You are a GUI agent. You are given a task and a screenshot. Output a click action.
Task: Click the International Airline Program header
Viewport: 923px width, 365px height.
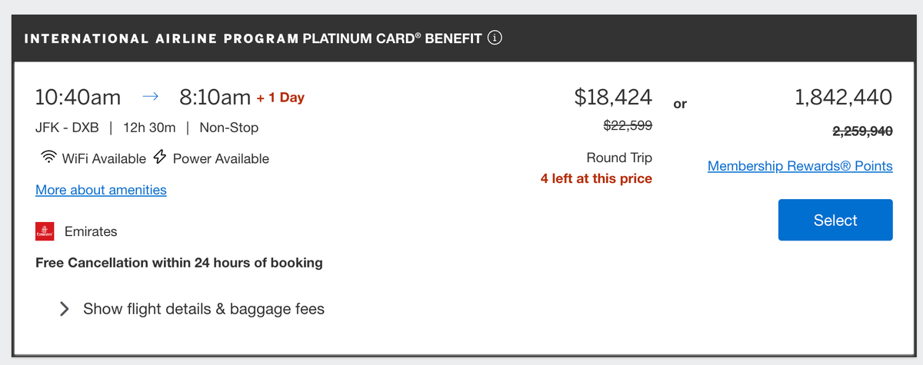pos(162,39)
